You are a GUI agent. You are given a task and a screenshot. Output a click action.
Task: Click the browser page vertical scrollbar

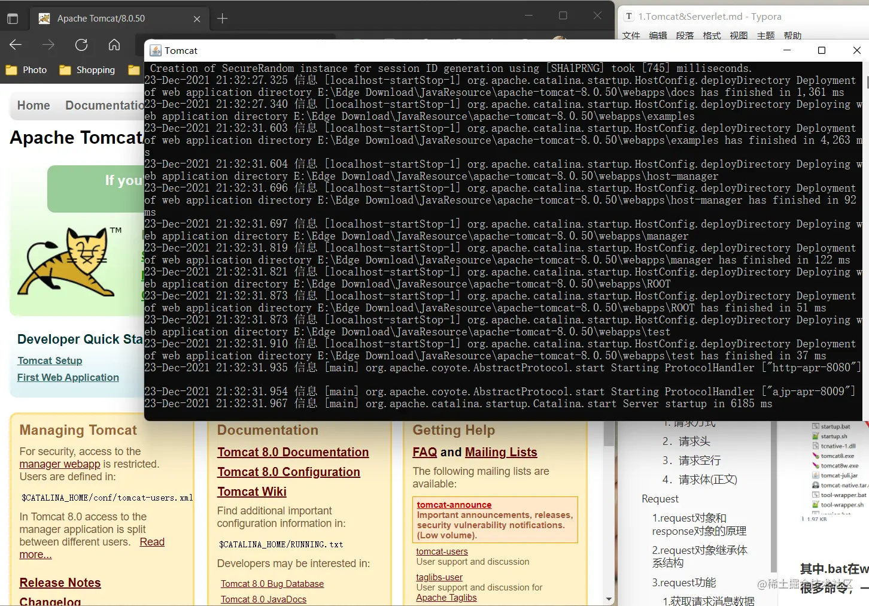(x=609, y=434)
